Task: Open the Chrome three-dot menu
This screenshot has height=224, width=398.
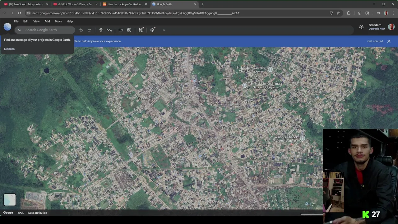Action: coord(393,13)
